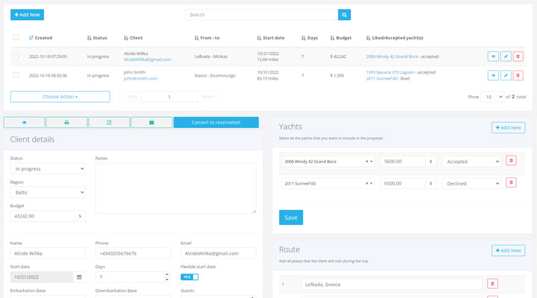Click the Search input field
Viewport: 537px width, 298px height.
[262, 15]
